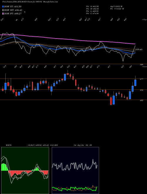Viewport: 147px width, 194px height.
Task: Click the 'Pre L: 460.85' value
Action: (92, 11)
